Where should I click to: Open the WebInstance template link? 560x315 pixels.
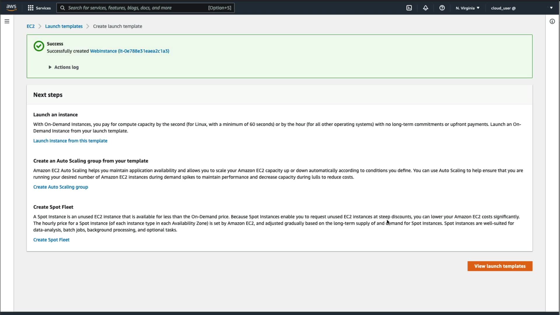[x=129, y=51]
